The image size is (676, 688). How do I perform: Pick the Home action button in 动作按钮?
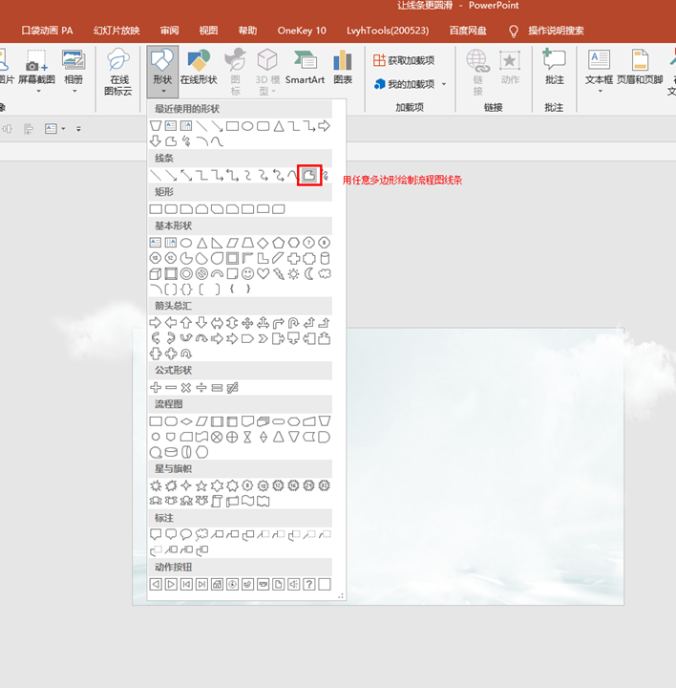(x=217, y=584)
